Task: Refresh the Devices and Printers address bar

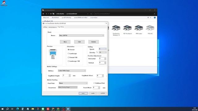Action: click(91, 14)
